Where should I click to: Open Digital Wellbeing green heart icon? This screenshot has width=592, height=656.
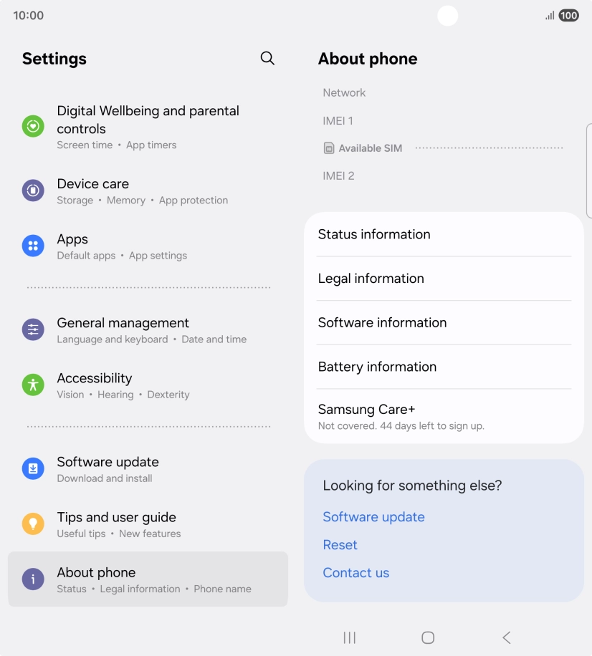[x=33, y=126]
